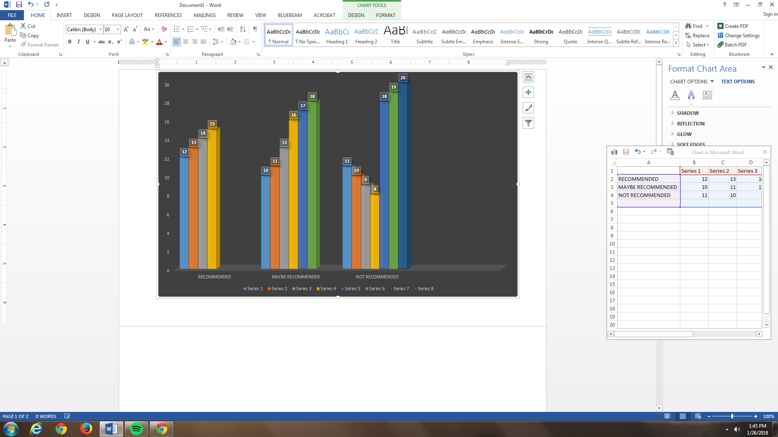778x437 pixels.
Task: Select the Textbox icon in Format pane
Action: click(707, 95)
